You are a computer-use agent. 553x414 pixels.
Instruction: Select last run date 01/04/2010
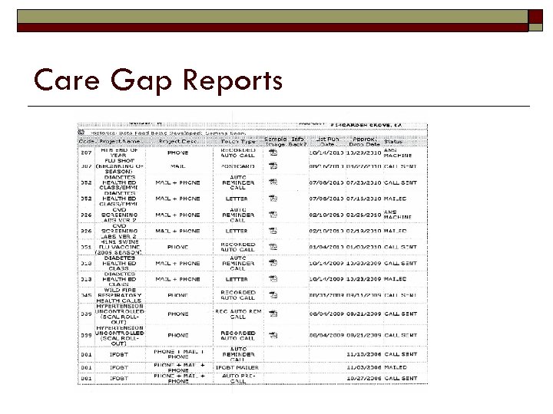[326, 247]
